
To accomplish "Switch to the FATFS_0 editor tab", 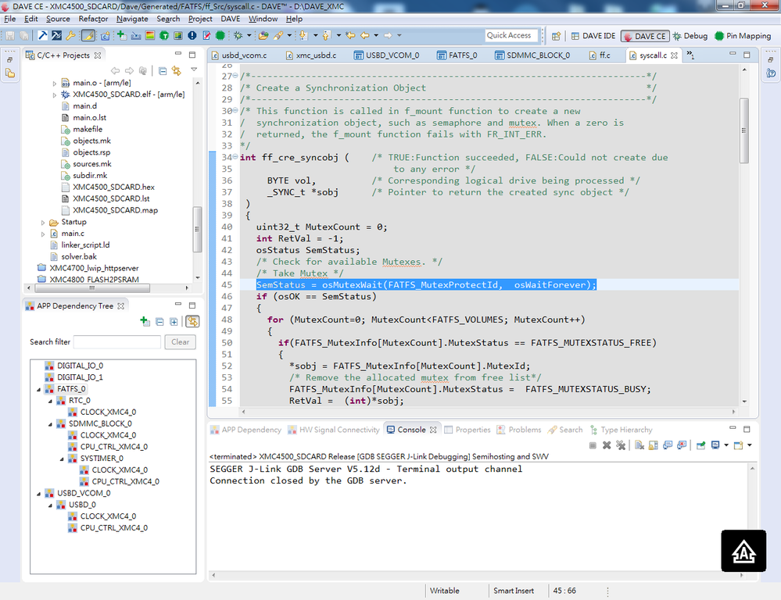I will coord(457,55).
